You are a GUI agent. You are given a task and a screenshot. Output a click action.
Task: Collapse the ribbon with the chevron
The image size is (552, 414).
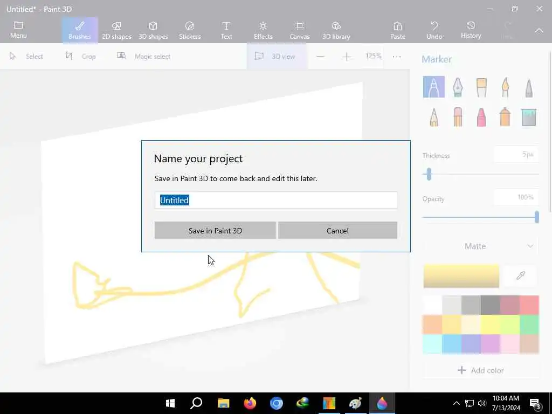(539, 31)
